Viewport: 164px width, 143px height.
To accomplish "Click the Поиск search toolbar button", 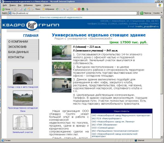I will 36,9.
